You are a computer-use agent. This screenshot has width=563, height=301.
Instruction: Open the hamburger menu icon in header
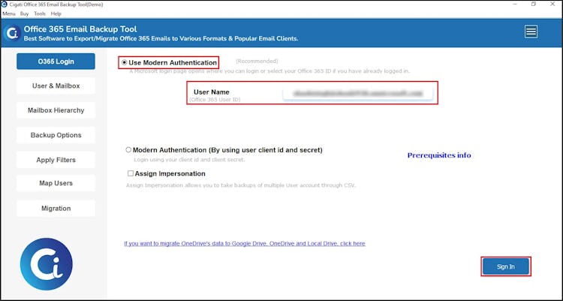(x=531, y=32)
